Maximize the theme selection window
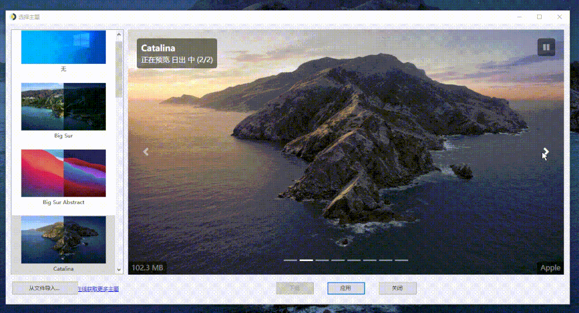Image resolution: width=579 pixels, height=313 pixels. tap(539, 16)
